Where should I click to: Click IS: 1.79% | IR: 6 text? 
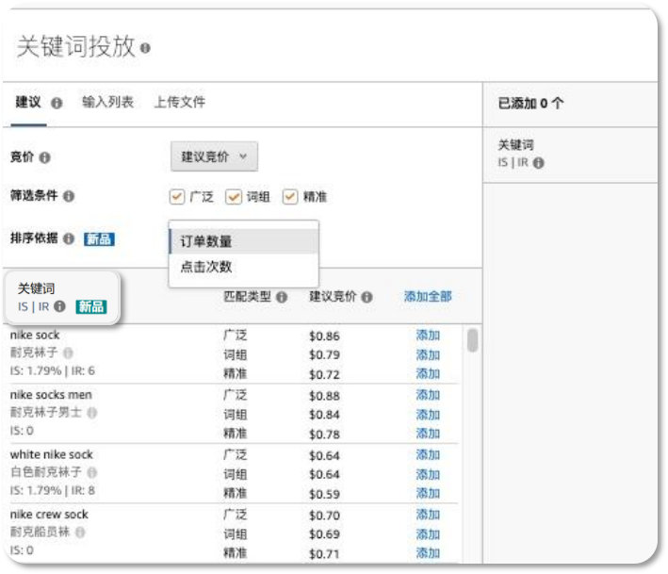tap(53, 370)
